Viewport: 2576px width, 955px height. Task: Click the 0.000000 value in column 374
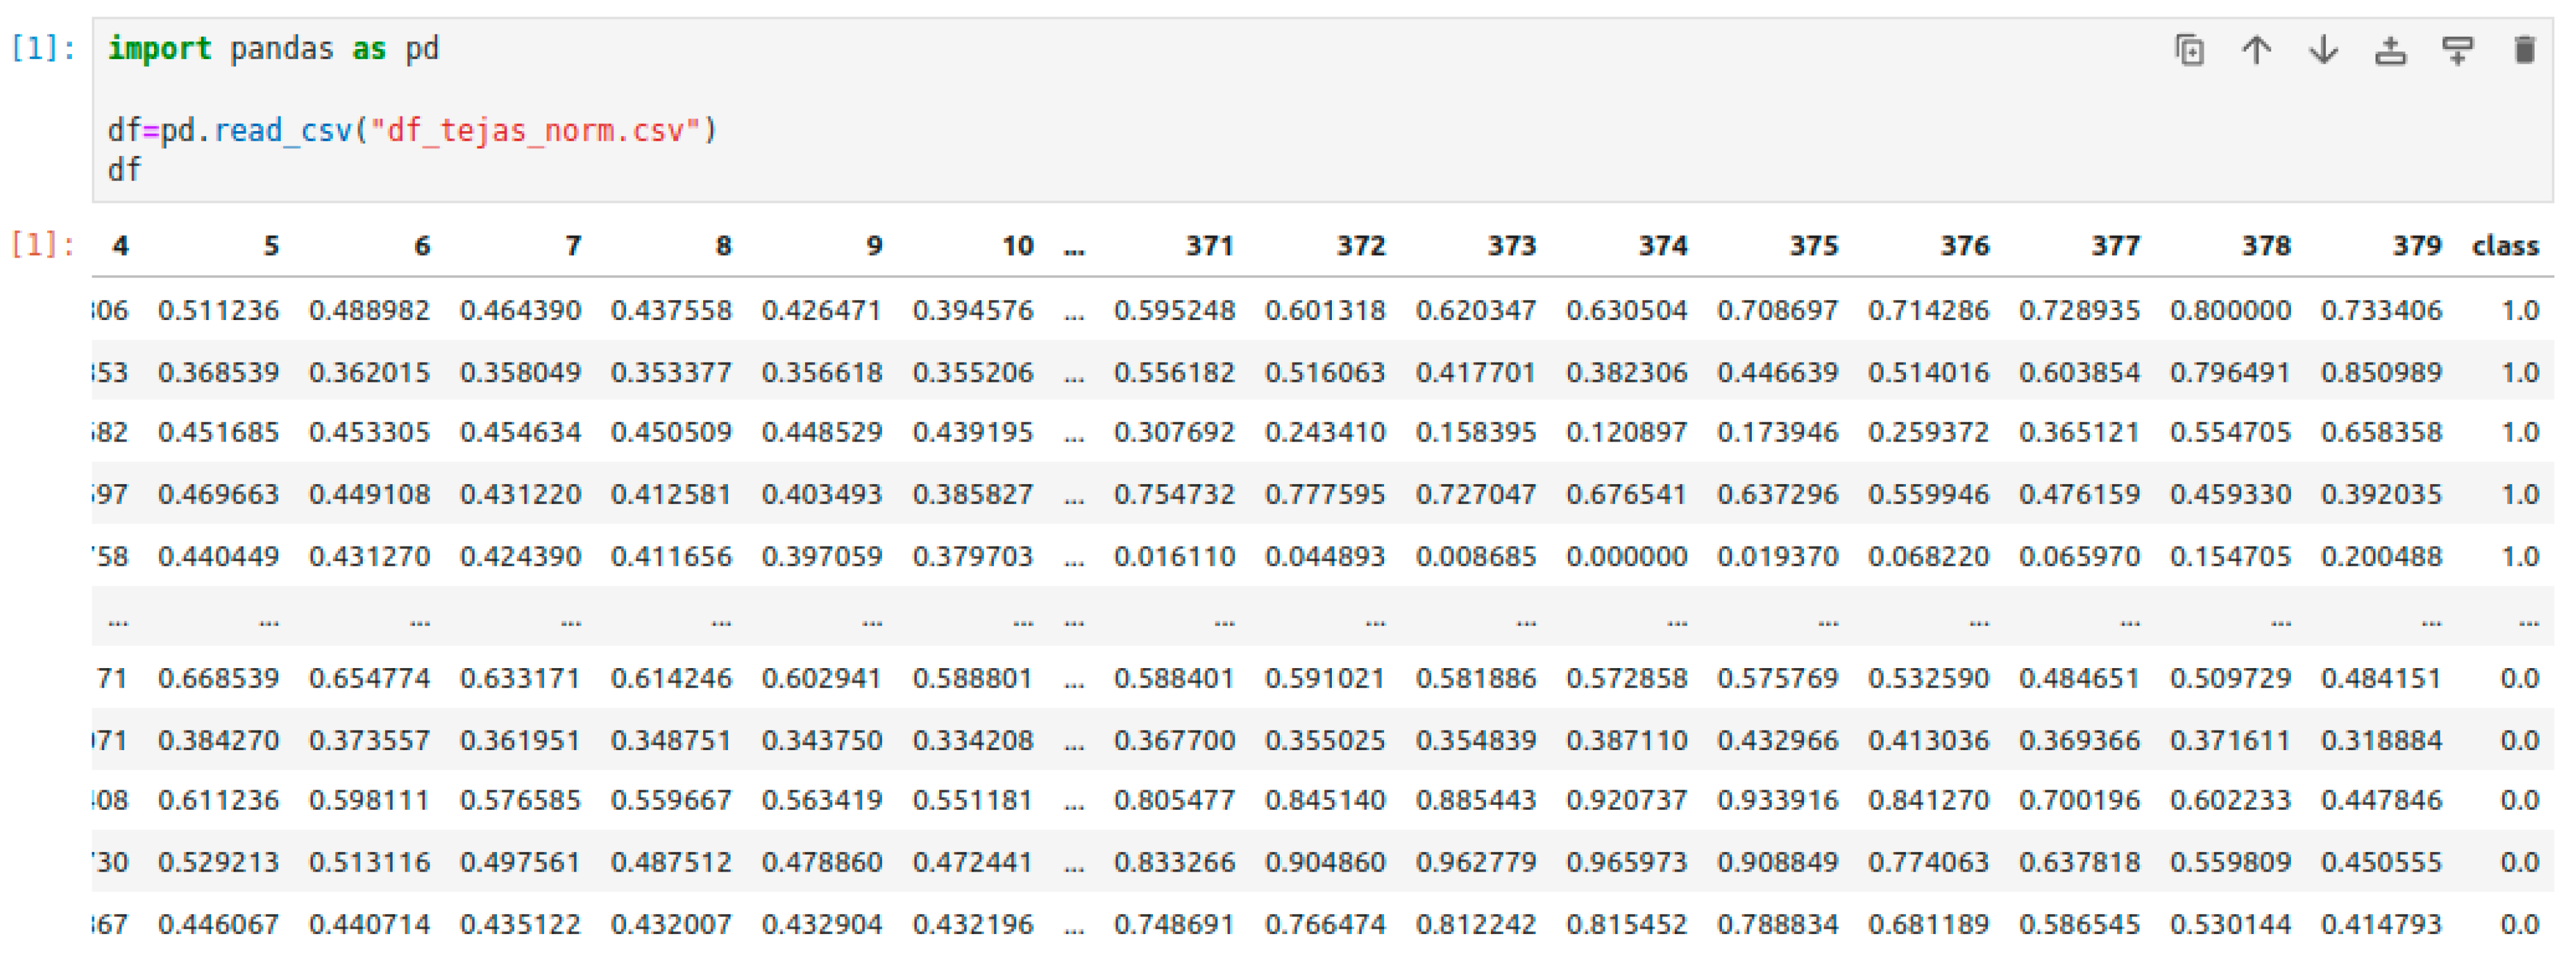coord(1626,556)
